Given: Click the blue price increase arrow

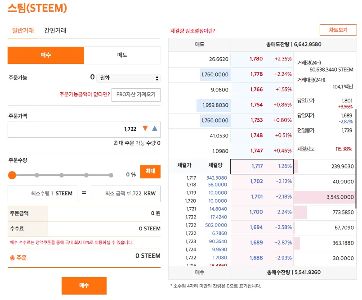Looking at the screenshot, I should click(x=155, y=129).
